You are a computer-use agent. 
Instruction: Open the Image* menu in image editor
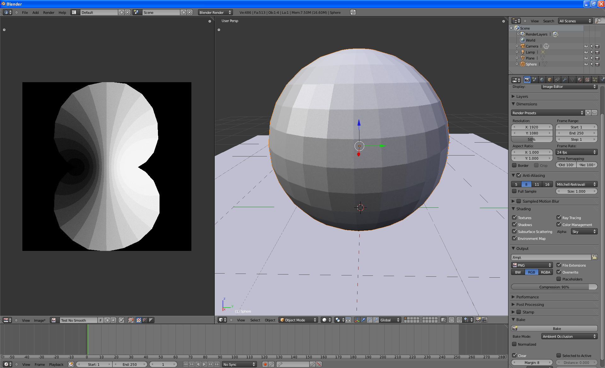[40, 320]
